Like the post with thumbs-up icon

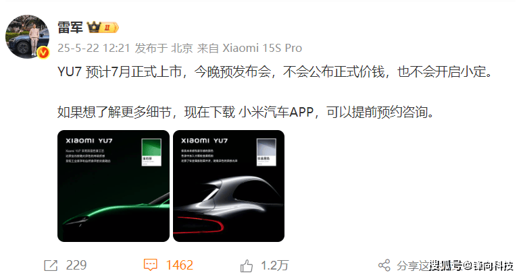247,266
